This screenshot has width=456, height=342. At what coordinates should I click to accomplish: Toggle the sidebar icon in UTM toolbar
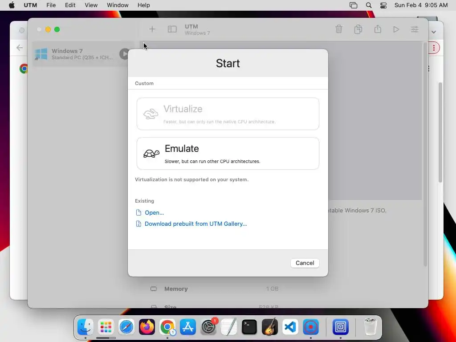click(x=172, y=29)
